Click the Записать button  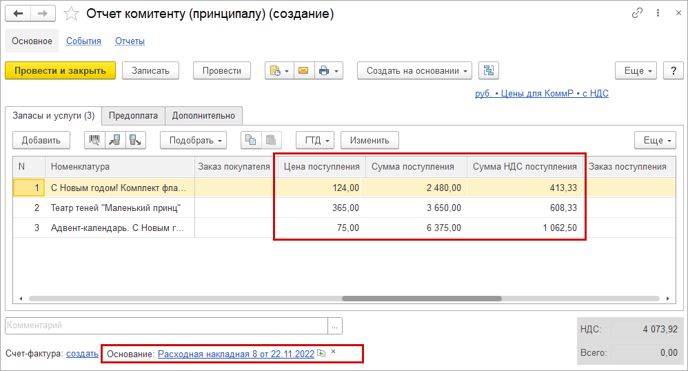click(150, 71)
